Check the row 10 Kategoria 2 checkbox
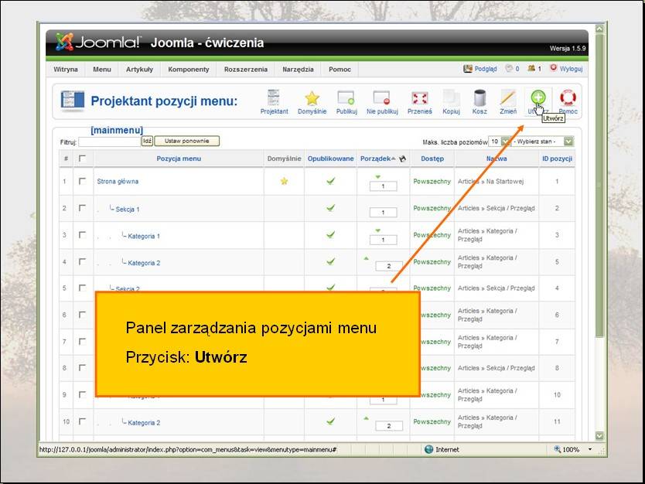 pos(82,421)
